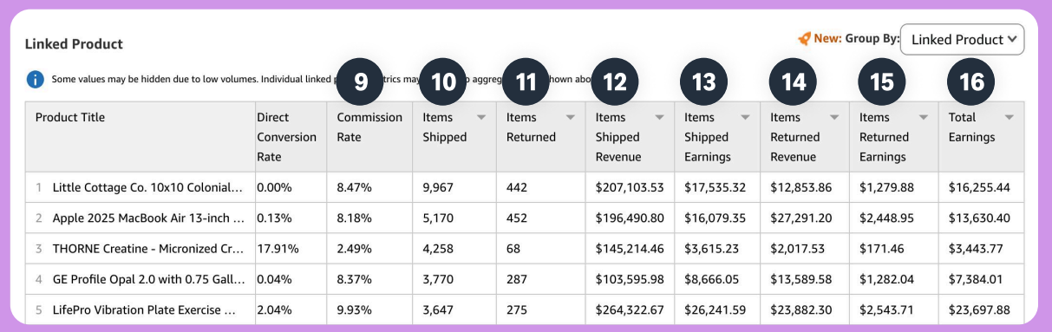The width and height of the screenshot is (1052, 332).
Task: Sort by Items Returned Earnings column arrow
Action: point(923,117)
